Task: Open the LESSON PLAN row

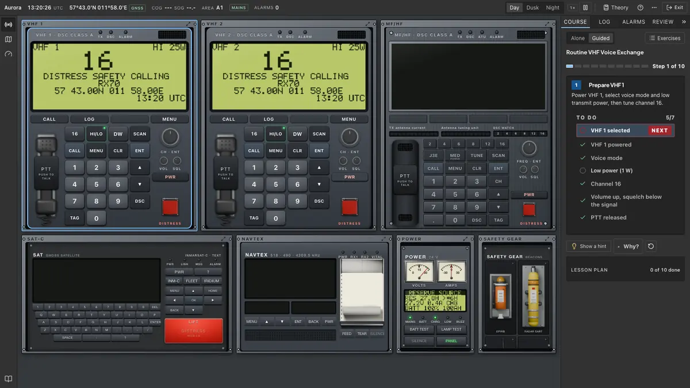Action: (x=626, y=270)
